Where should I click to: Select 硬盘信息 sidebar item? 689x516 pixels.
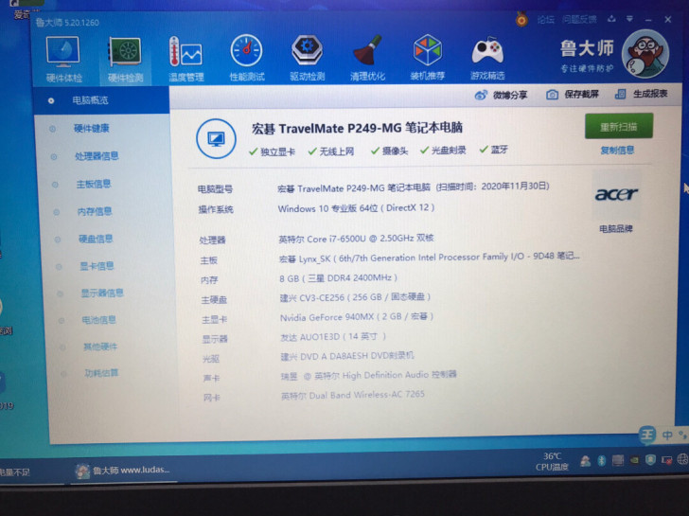point(96,239)
